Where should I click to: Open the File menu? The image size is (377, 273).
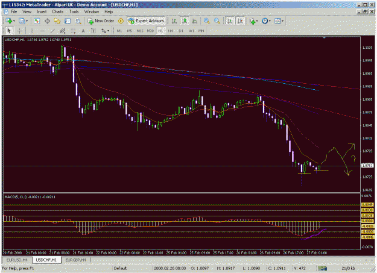[14, 11]
